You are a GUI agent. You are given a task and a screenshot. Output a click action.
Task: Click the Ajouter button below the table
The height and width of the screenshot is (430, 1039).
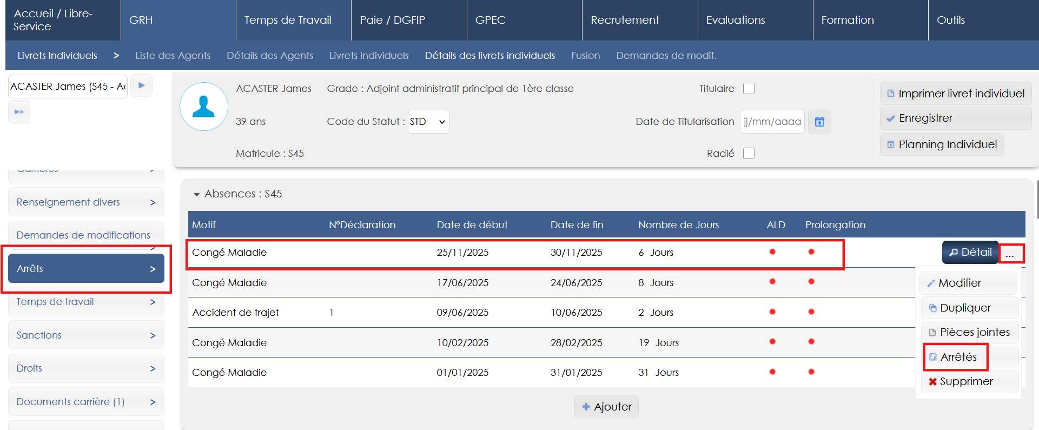[x=606, y=407]
